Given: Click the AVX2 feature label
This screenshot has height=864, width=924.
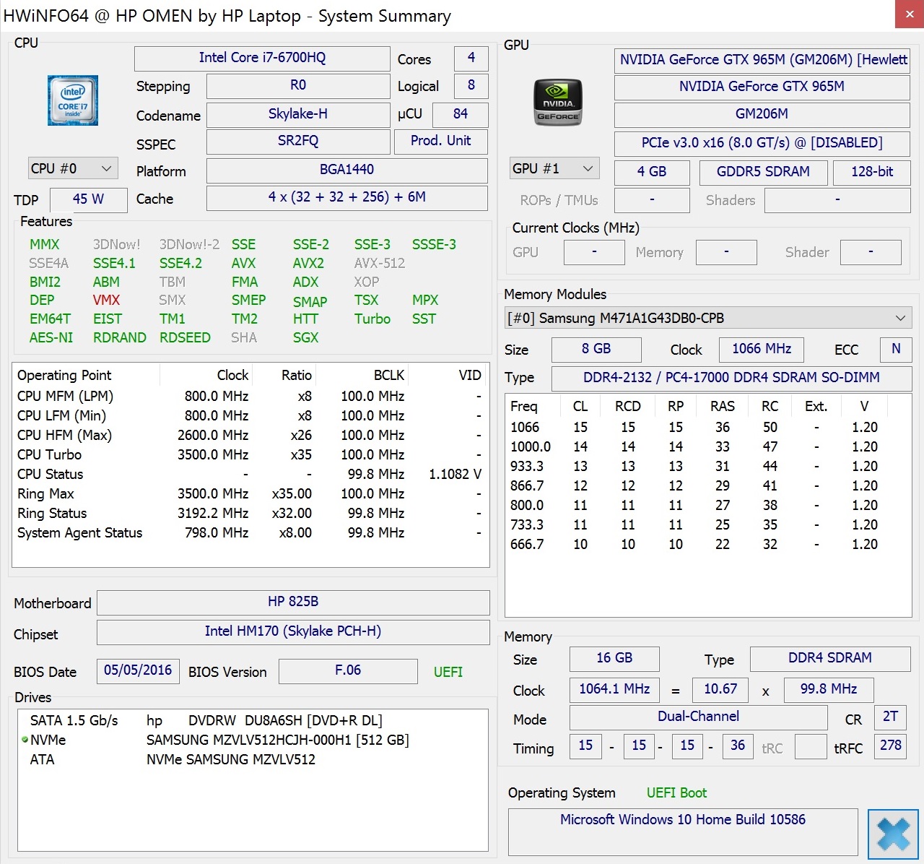Looking at the screenshot, I should coord(308,263).
